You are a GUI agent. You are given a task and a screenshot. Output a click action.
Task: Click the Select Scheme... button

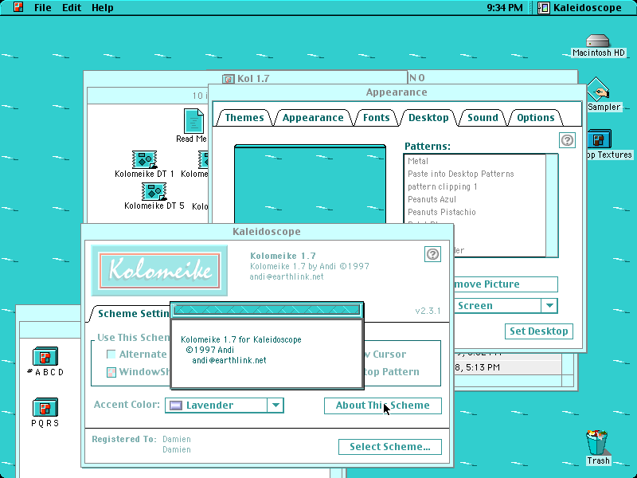coord(390,447)
